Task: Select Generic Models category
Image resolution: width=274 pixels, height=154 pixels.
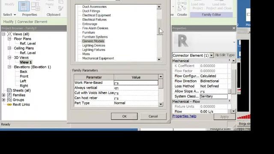Action: click(93, 41)
